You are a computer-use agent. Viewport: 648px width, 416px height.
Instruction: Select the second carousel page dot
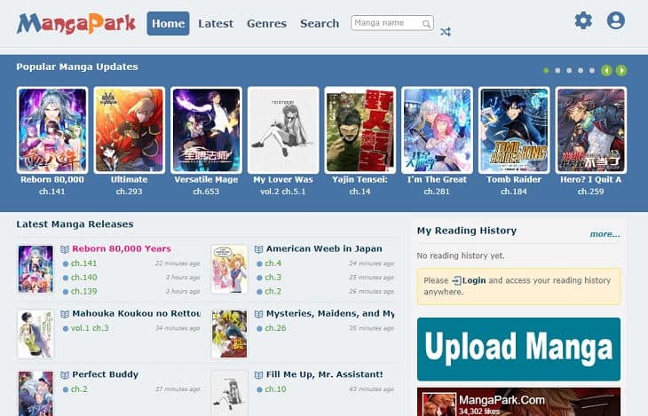click(557, 71)
